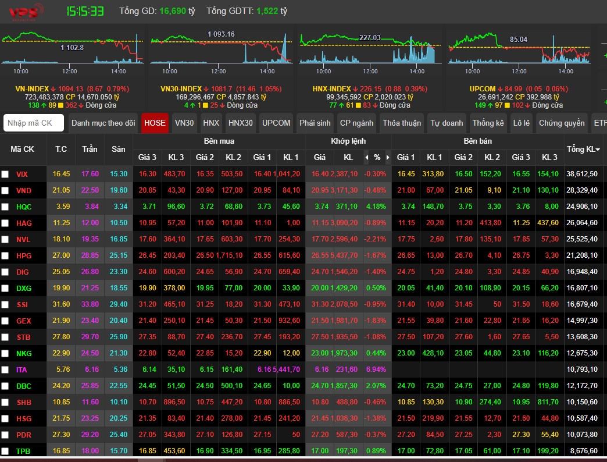The width and height of the screenshot is (607, 462).
Task: Tick the checkbox for VIX stock
Action: point(5,174)
